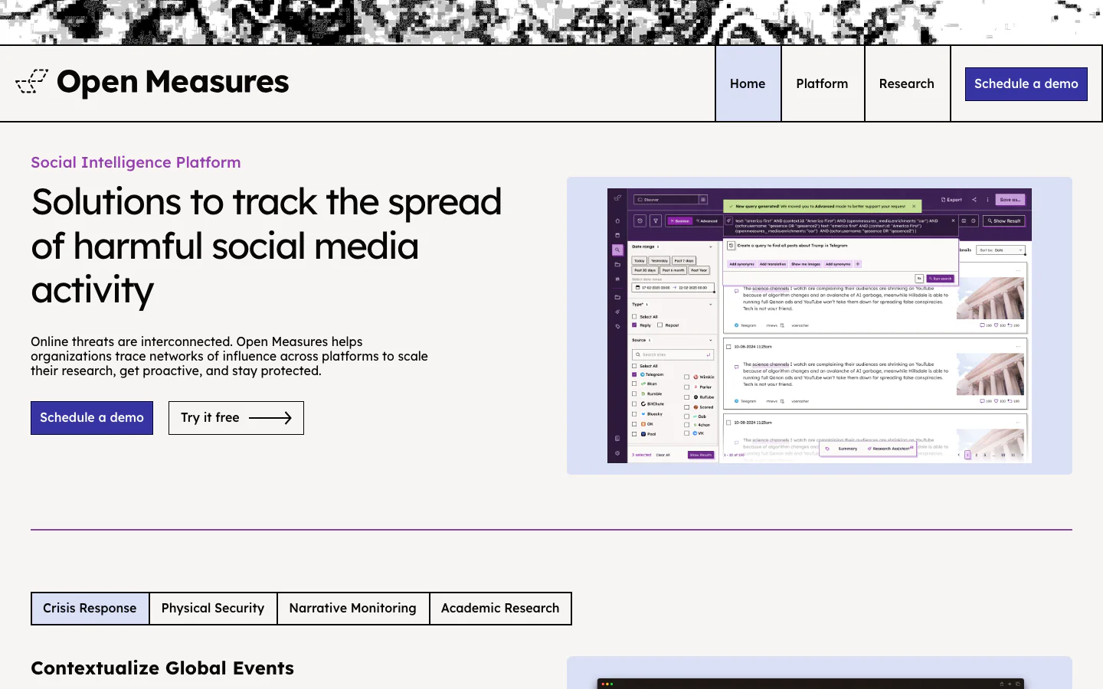The image size is (1103, 689).
Task: Click Export in the preview top bar
Action: [x=952, y=200]
